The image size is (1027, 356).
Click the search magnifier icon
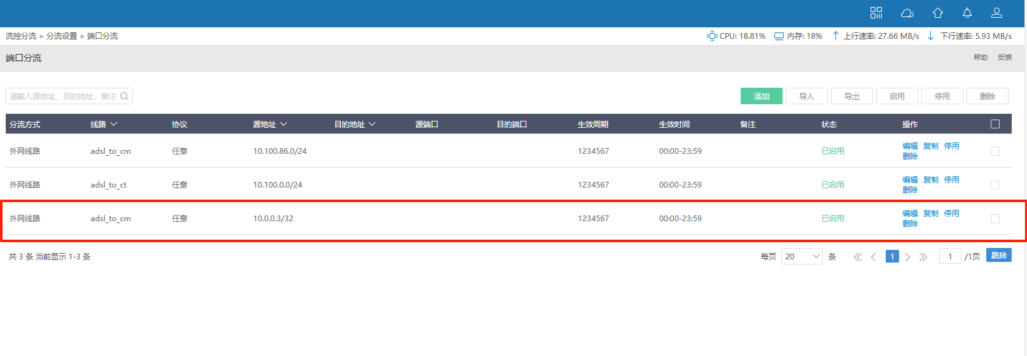click(x=125, y=96)
